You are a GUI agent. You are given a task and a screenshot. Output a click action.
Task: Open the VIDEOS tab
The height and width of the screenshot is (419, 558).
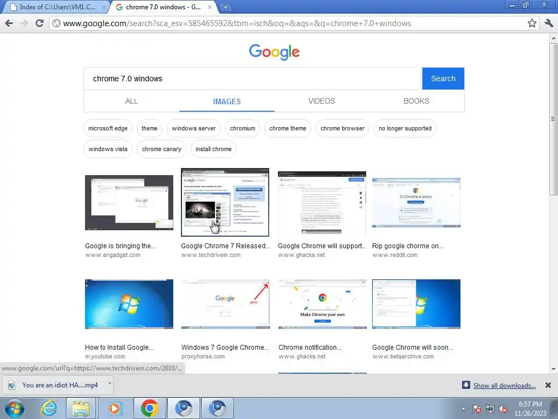322,101
